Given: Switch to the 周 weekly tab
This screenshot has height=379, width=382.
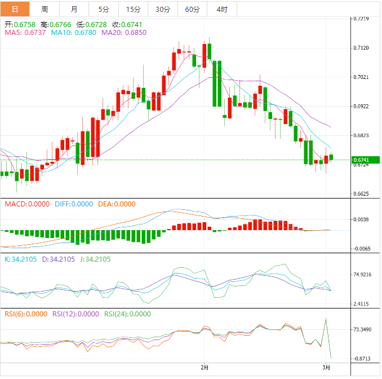Looking at the screenshot, I should click(x=45, y=9).
